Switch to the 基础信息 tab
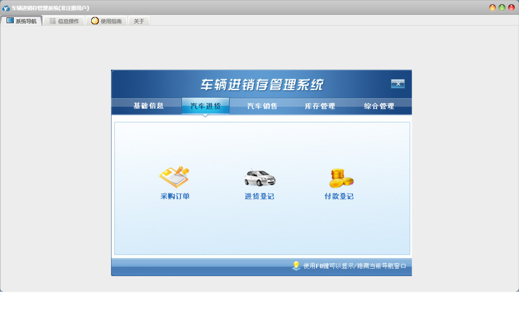519x336 pixels. tap(148, 106)
